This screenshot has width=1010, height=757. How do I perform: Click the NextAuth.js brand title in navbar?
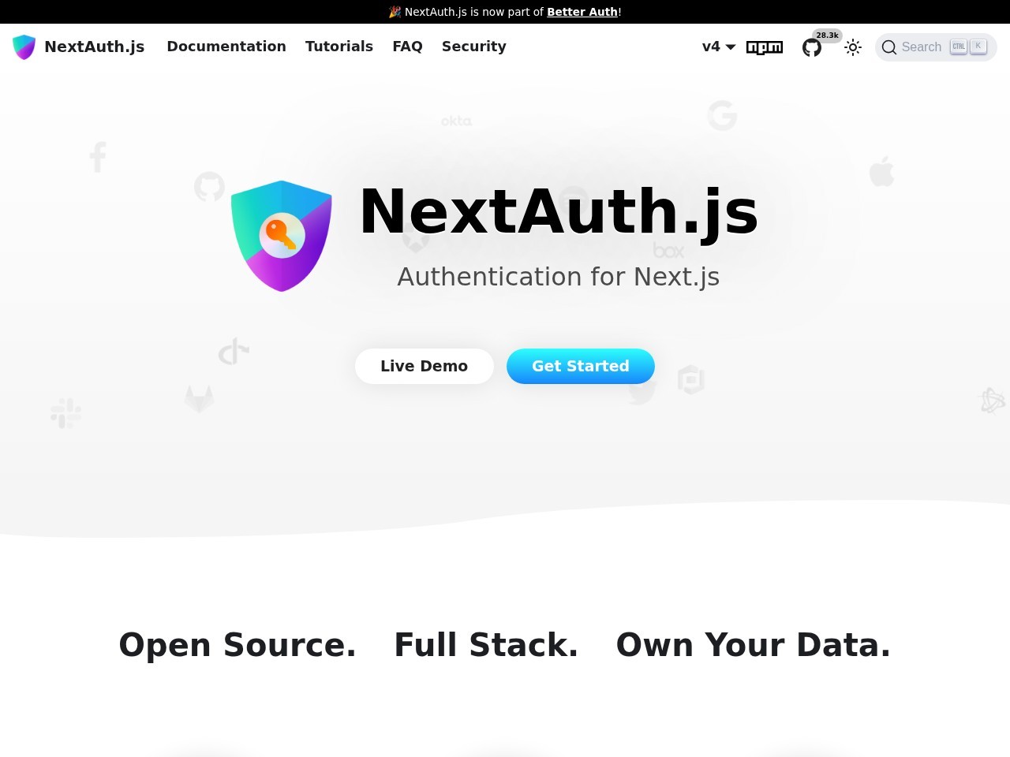tap(95, 47)
